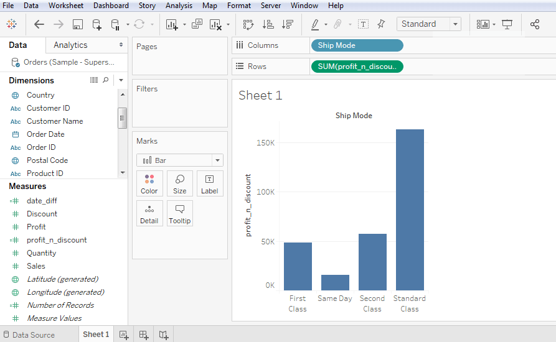556x342 pixels.
Task: Select the Customer Name dimension
Action: (x=55, y=121)
